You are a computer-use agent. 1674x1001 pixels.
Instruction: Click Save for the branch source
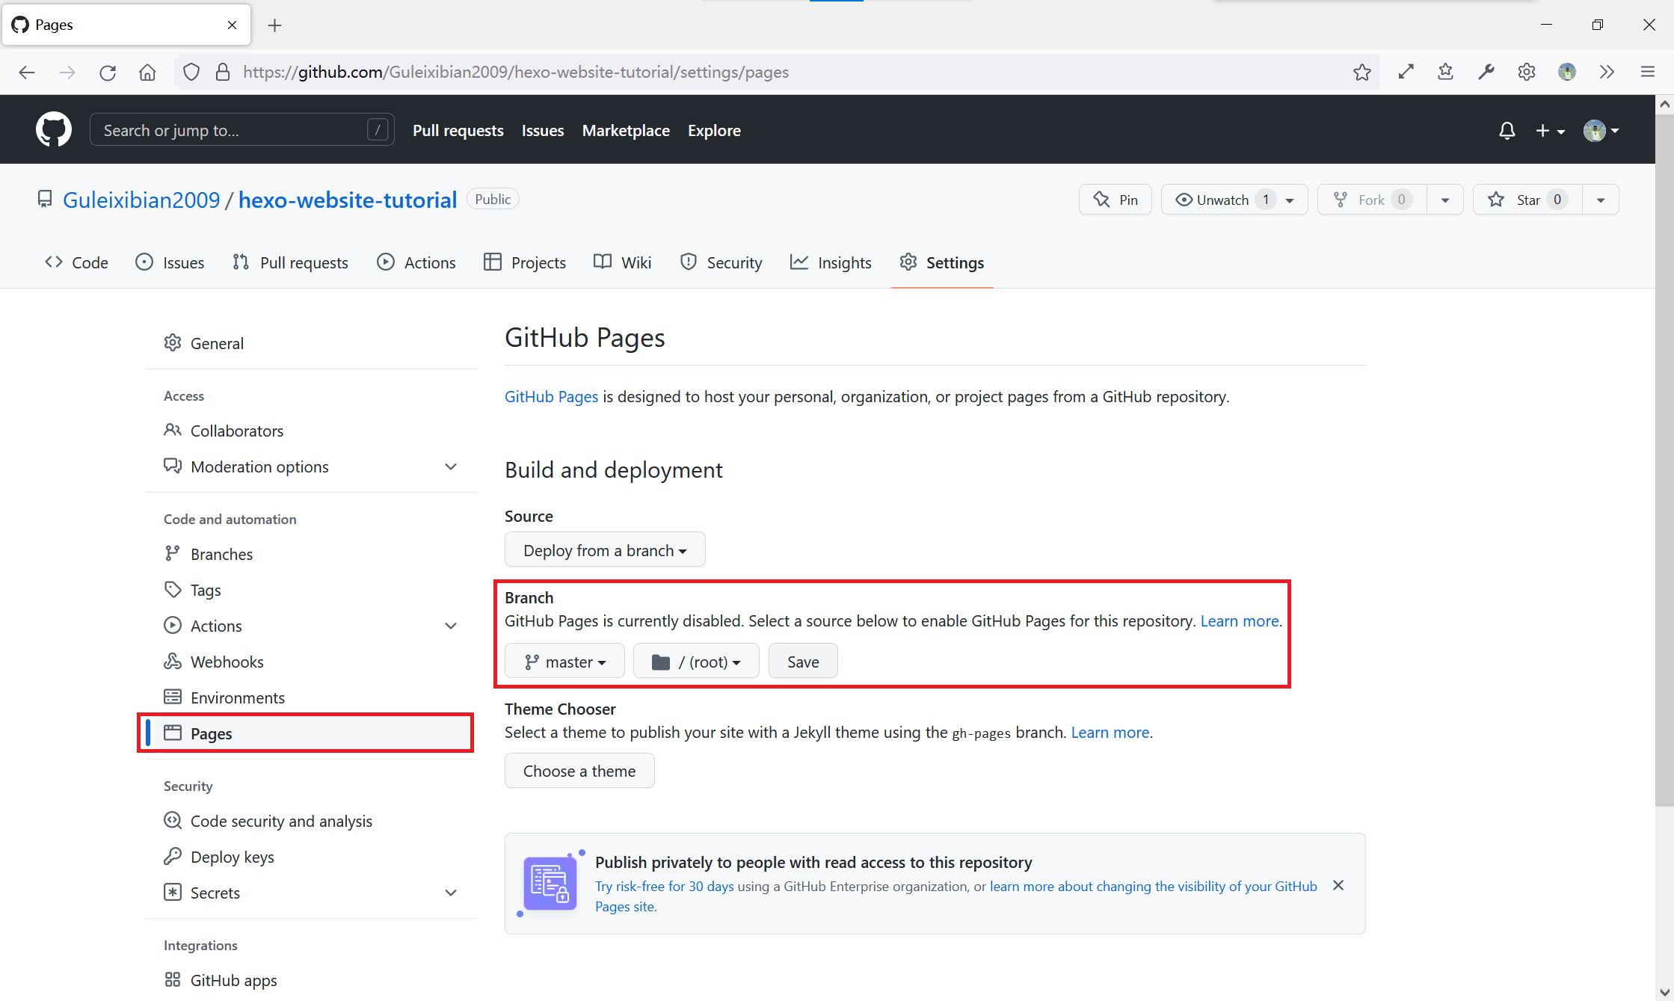point(802,662)
